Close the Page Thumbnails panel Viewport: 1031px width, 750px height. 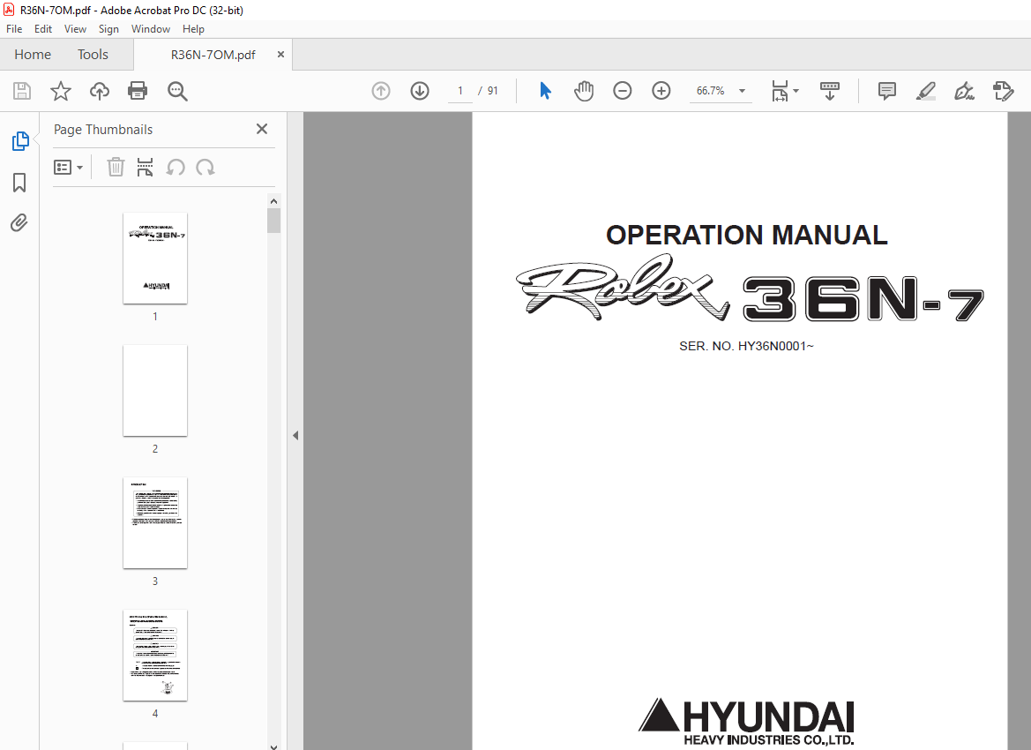tap(262, 129)
